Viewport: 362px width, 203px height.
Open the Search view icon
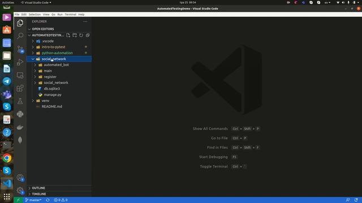(x=20, y=36)
